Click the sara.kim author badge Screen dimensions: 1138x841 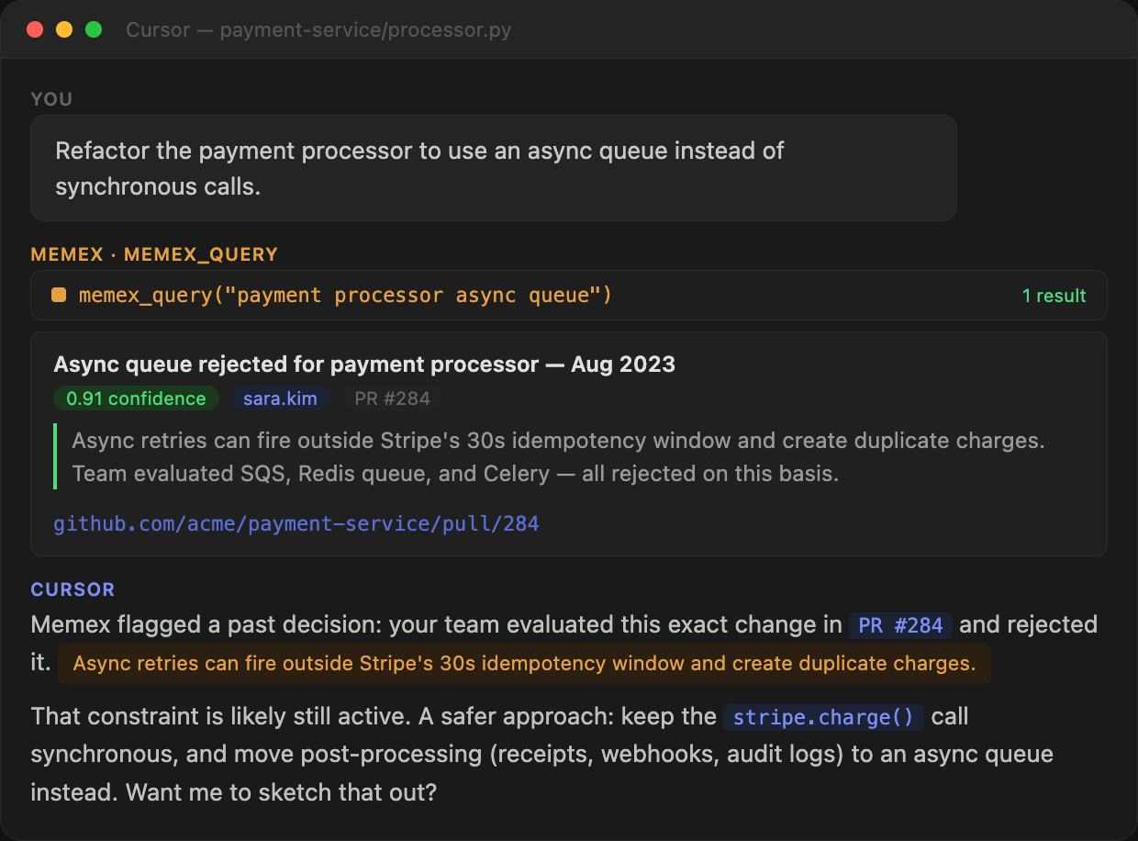coord(280,398)
